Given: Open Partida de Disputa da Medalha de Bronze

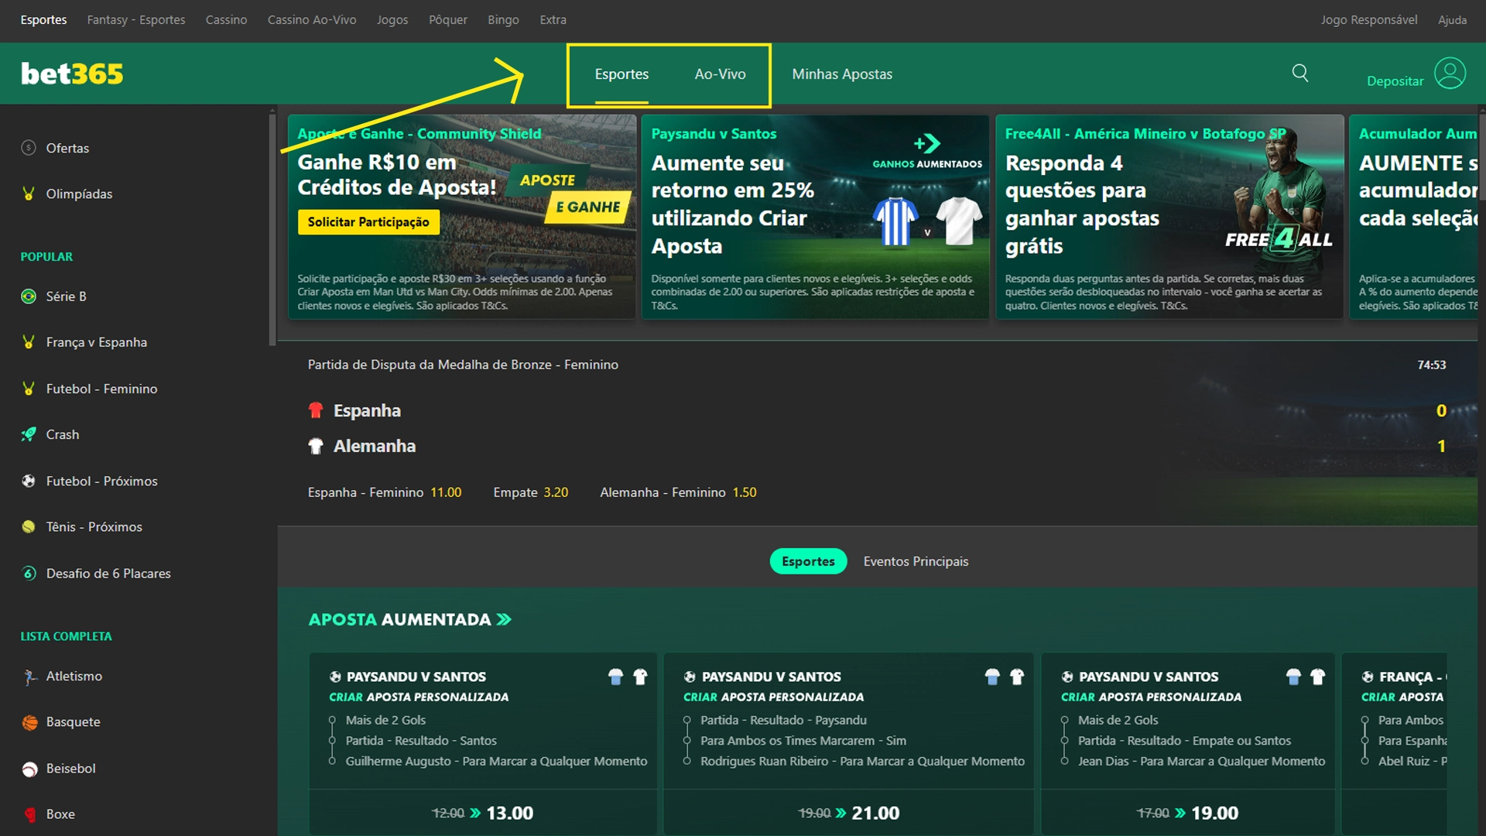Looking at the screenshot, I should coord(463,365).
